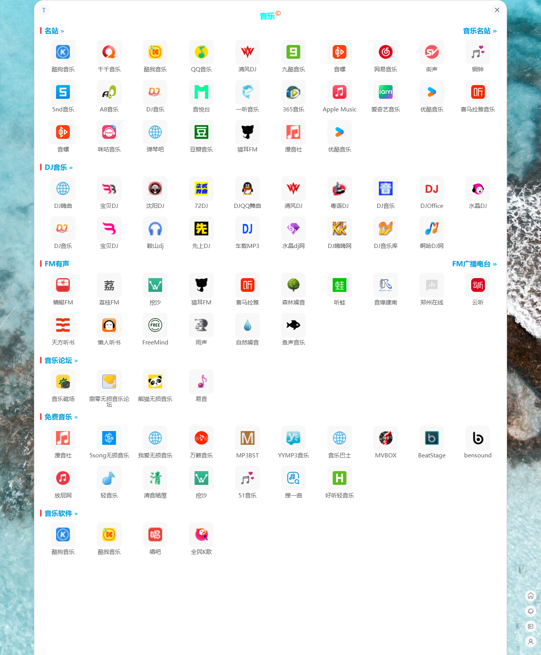Screen dimensions: 541x655
Task: Open the MVBOX icon
Action: [x=385, y=438]
